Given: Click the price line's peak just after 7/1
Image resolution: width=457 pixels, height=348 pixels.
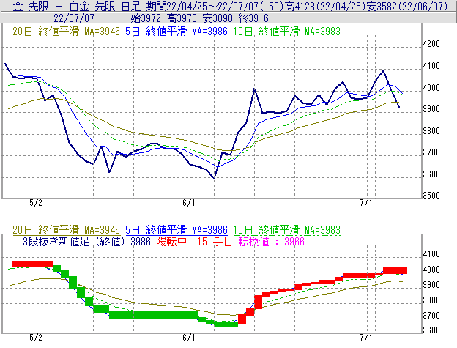Looking at the screenshot, I should (383, 71).
